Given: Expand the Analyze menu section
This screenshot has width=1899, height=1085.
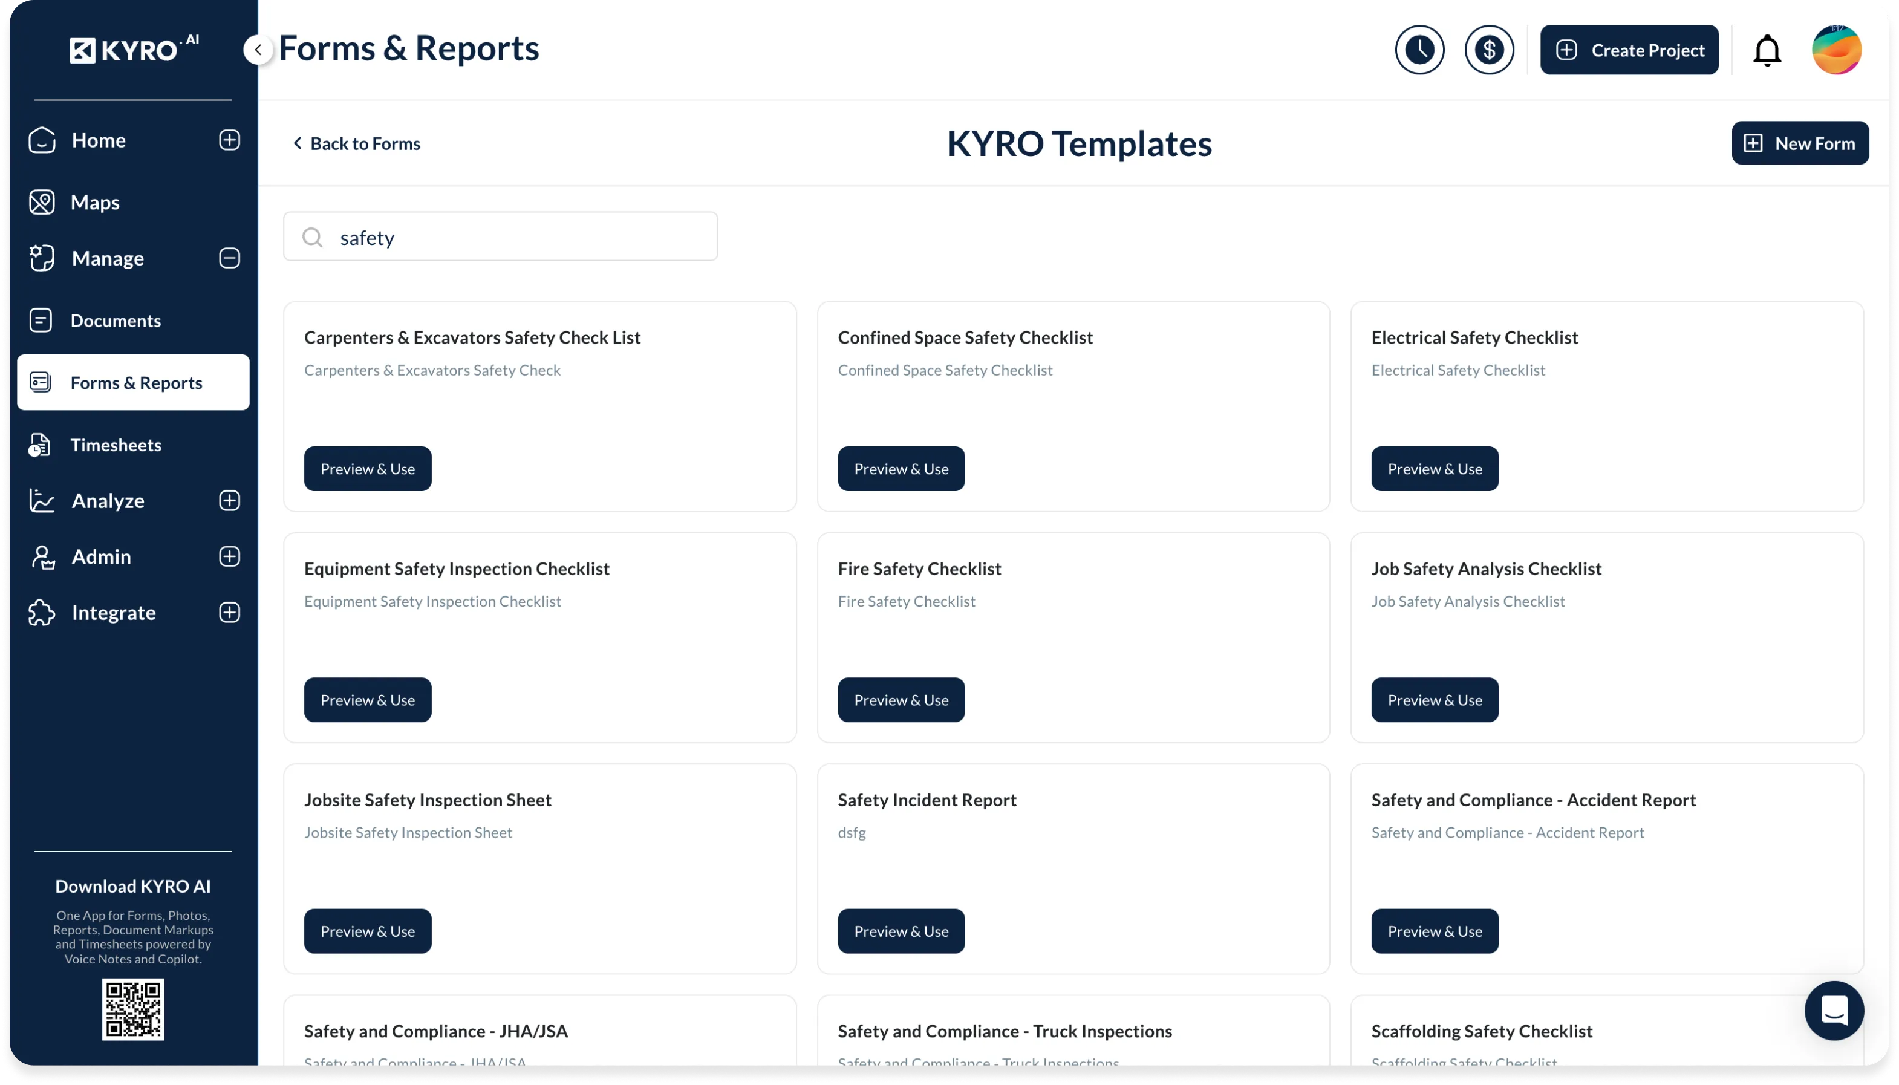Looking at the screenshot, I should (x=229, y=500).
